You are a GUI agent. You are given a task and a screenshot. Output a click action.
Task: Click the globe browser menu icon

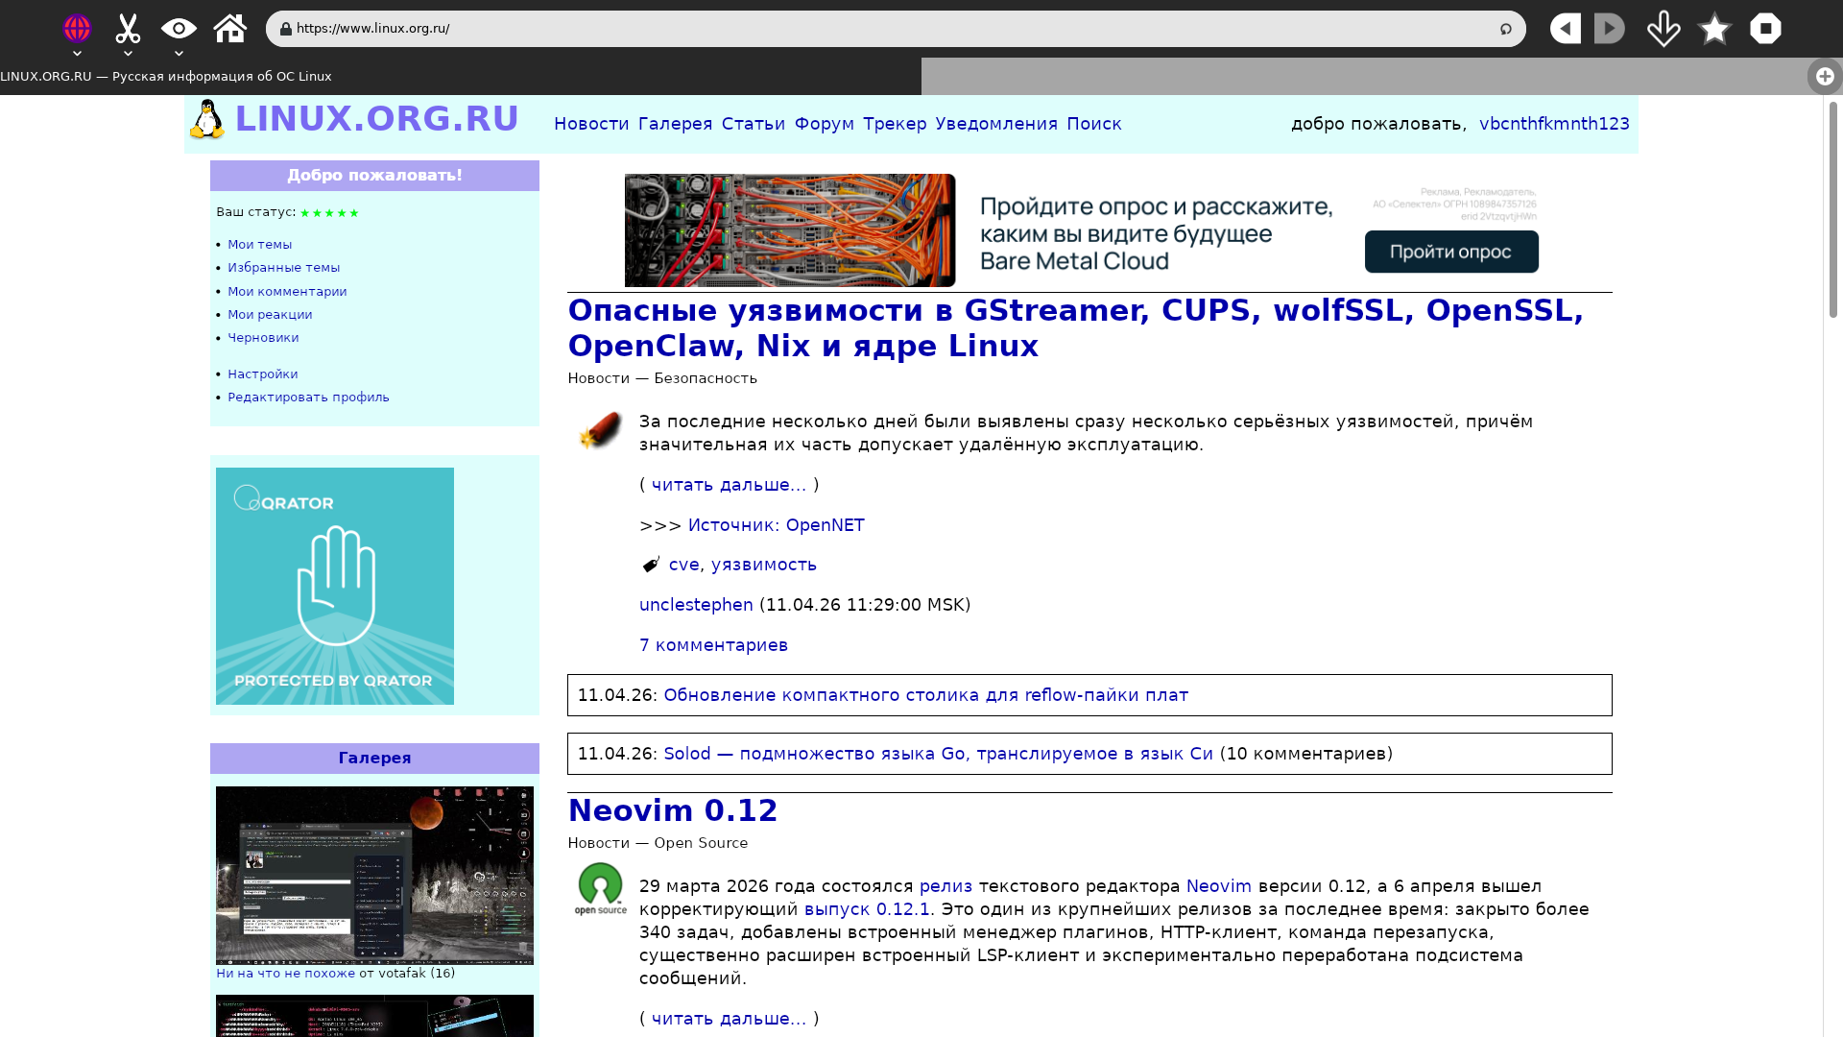[77, 28]
